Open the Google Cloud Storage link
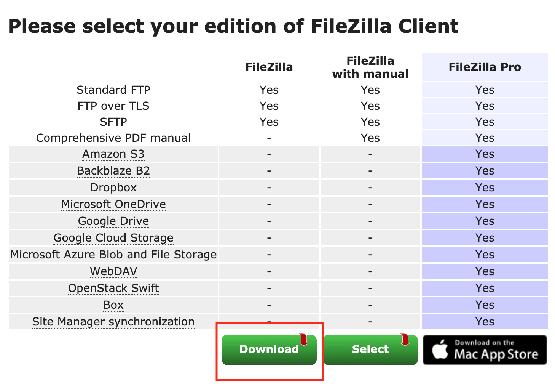555x388 pixels. 113,238
